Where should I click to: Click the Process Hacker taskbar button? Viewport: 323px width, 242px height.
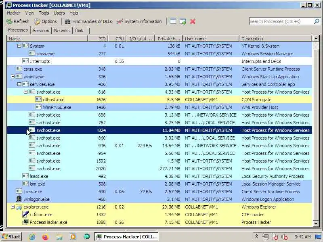(126, 237)
